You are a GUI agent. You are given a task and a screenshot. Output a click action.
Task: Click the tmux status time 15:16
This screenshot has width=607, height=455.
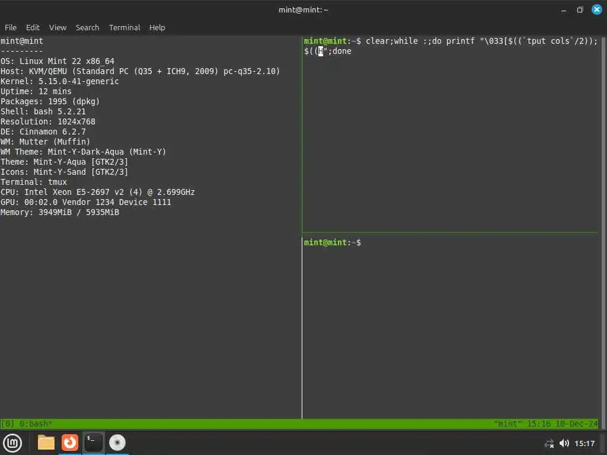538,424
